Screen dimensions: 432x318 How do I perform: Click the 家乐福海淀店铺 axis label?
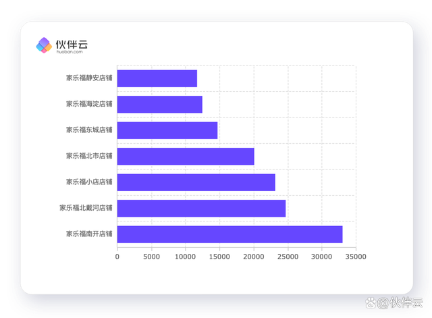[89, 104]
